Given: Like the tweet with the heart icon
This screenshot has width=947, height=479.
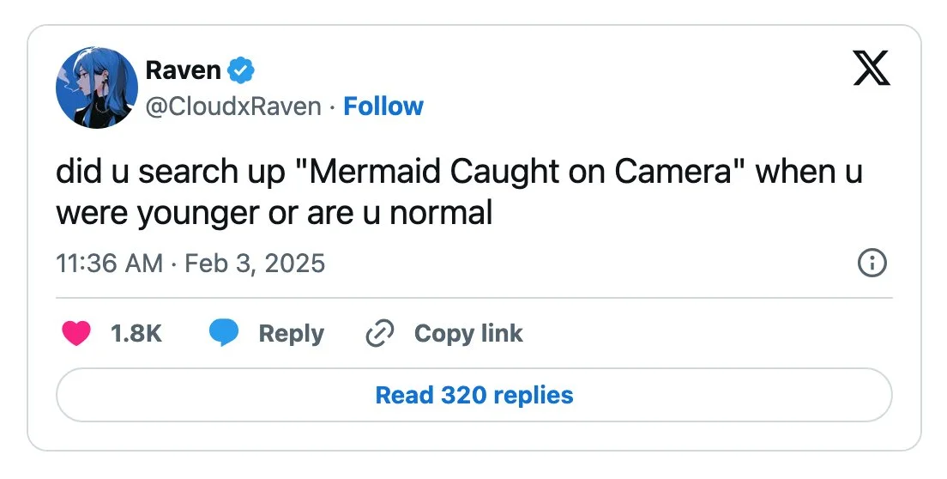Looking at the screenshot, I should pos(76,333).
